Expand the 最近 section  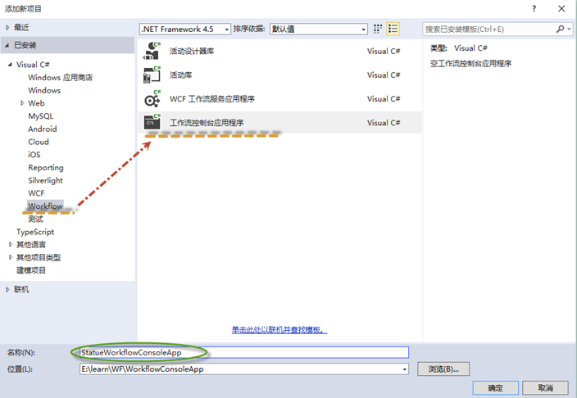pos(7,28)
